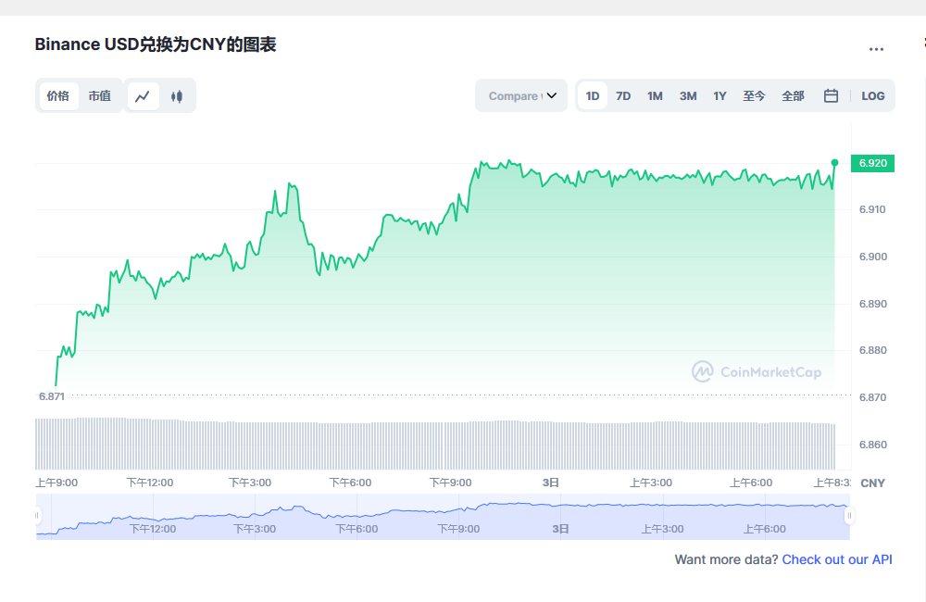Switch to candlestick chart icon
This screenshot has height=602, width=926.
pos(177,96)
